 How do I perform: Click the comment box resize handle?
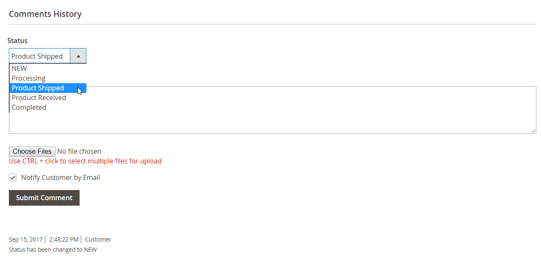533,131
